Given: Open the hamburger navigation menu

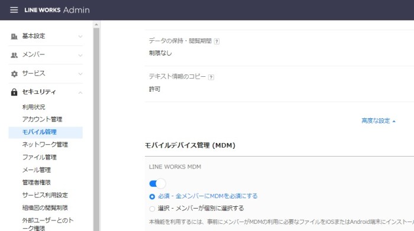Looking at the screenshot, I should pyautogui.click(x=14, y=10).
